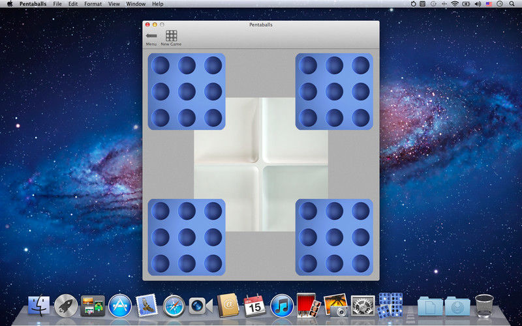Open the Format menu
Image resolution: width=522 pixels, height=326 pixels.
[93, 4]
